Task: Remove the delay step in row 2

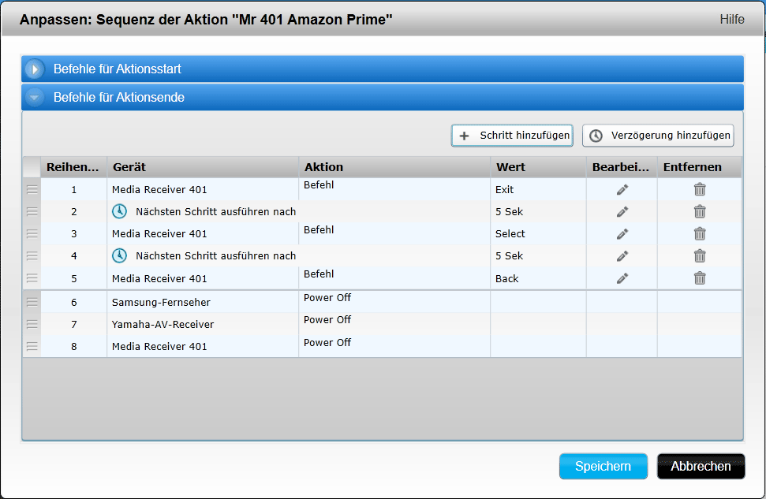Action: point(699,211)
